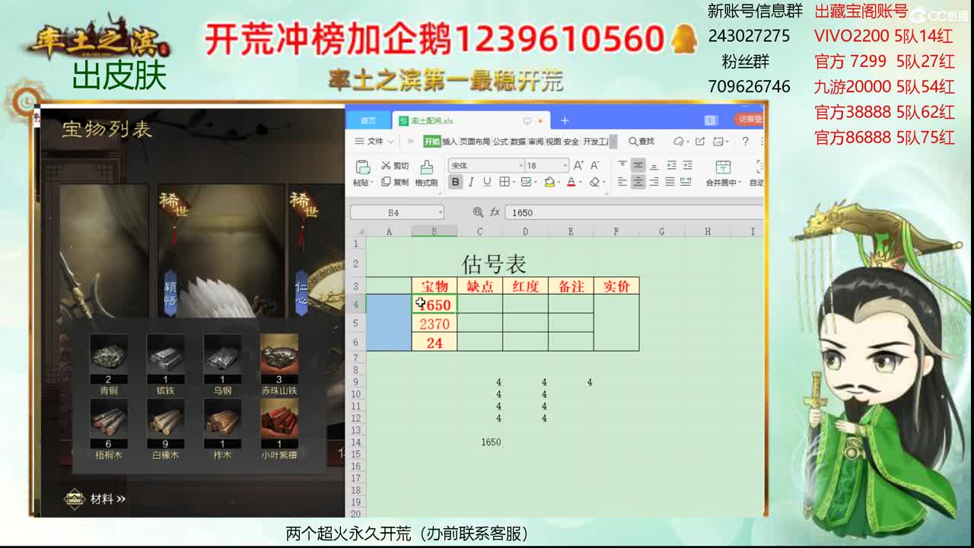The image size is (974, 548).
Task: Open the 公式 ribbon tab
Action: [x=500, y=142]
